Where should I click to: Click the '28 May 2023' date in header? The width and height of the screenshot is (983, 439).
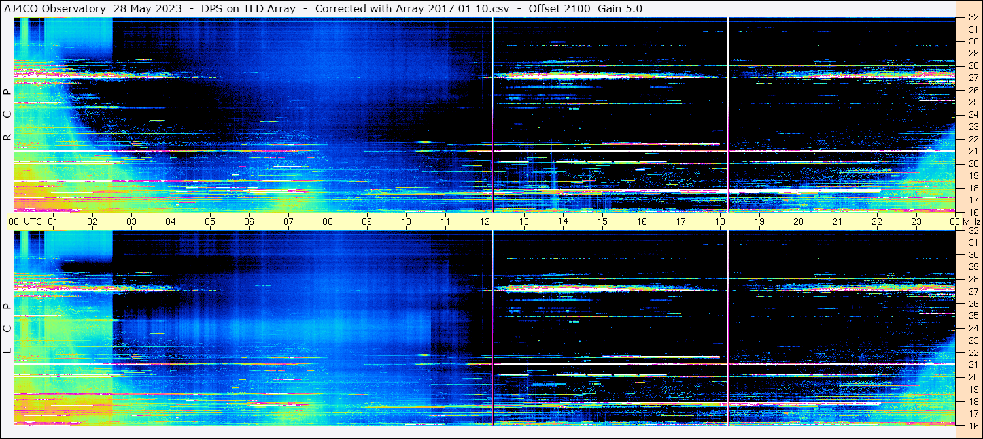point(148,8)
